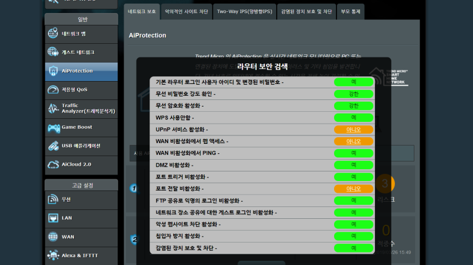
Task: Click text '포트 전달 비활성화 -'
Action: (x=180, y=189)
